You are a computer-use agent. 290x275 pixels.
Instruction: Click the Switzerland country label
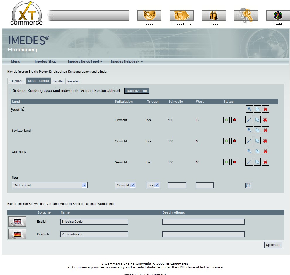pyautogui.click(x=21, y=131)
